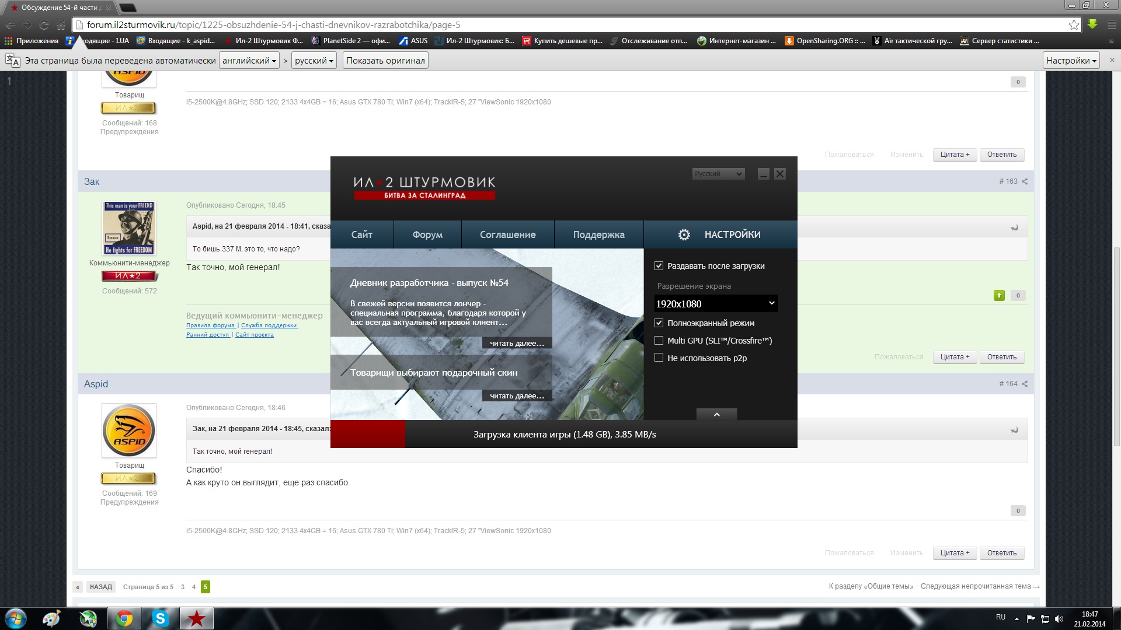Click translate icon in translation bar
The height and width of the screenshot is (630, 1121).
[x=12, y=60]
